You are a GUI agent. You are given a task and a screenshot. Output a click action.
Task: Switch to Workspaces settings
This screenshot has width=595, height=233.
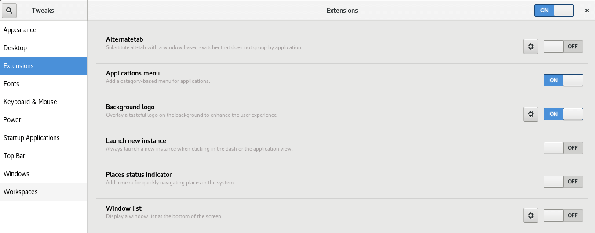[44, 192]
